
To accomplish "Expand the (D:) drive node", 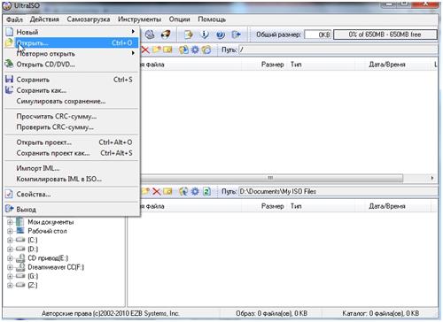I will click(x=10, y=249).
